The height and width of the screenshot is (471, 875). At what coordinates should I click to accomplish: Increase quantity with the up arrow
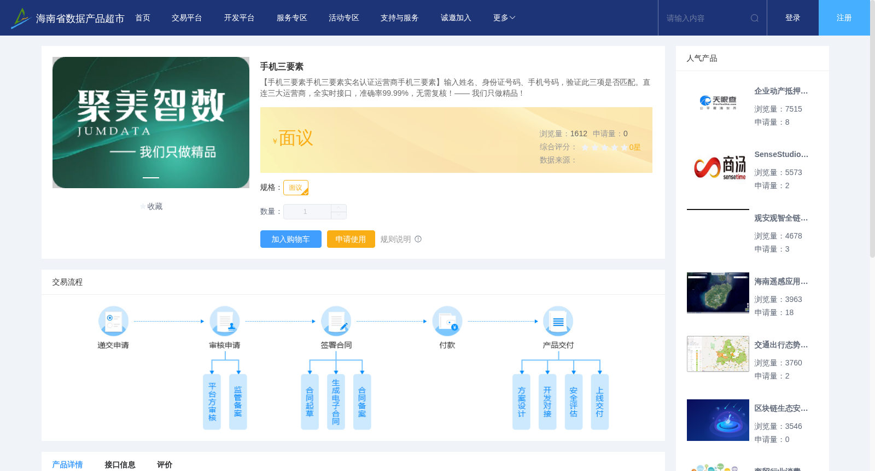point(339,208)
